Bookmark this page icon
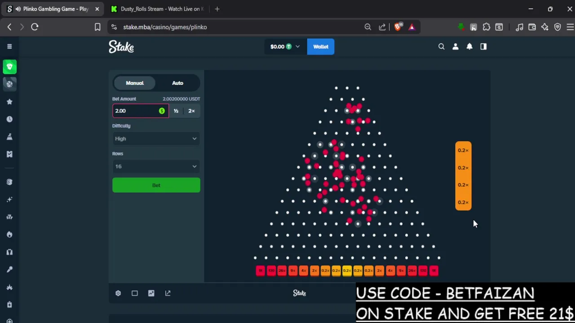The image size is (575, 323). coord(97,27)
